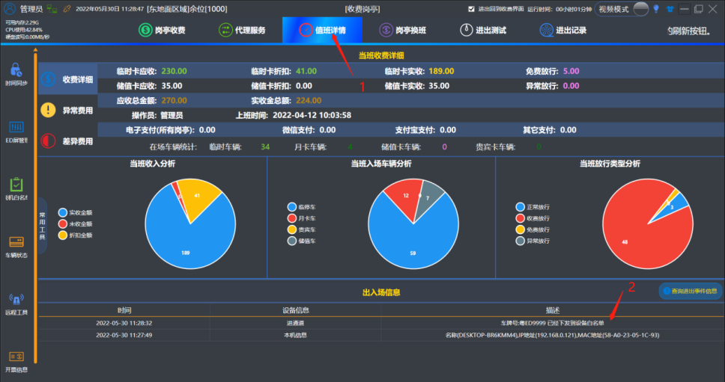Toggle 折扣金额 legend swatch
Screen dimensions: 725x382
point(63,235)
